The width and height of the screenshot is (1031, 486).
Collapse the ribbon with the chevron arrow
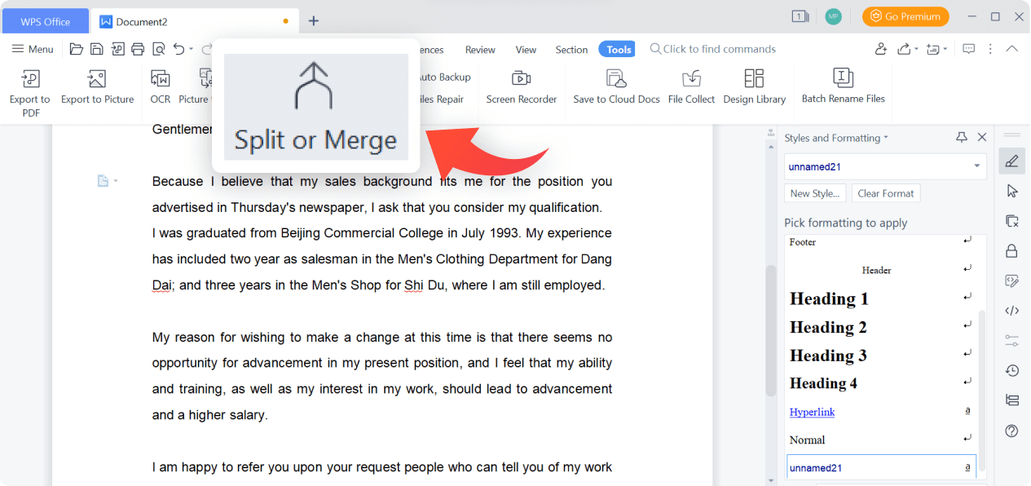1011,49
